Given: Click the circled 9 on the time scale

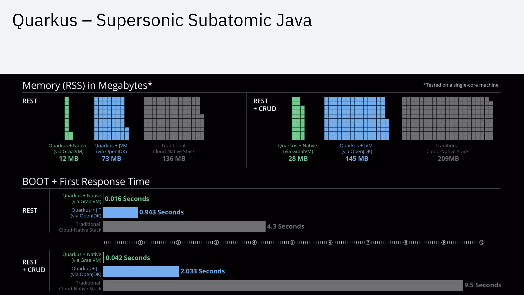Looking at the screenshot, I should coord(444,243).
